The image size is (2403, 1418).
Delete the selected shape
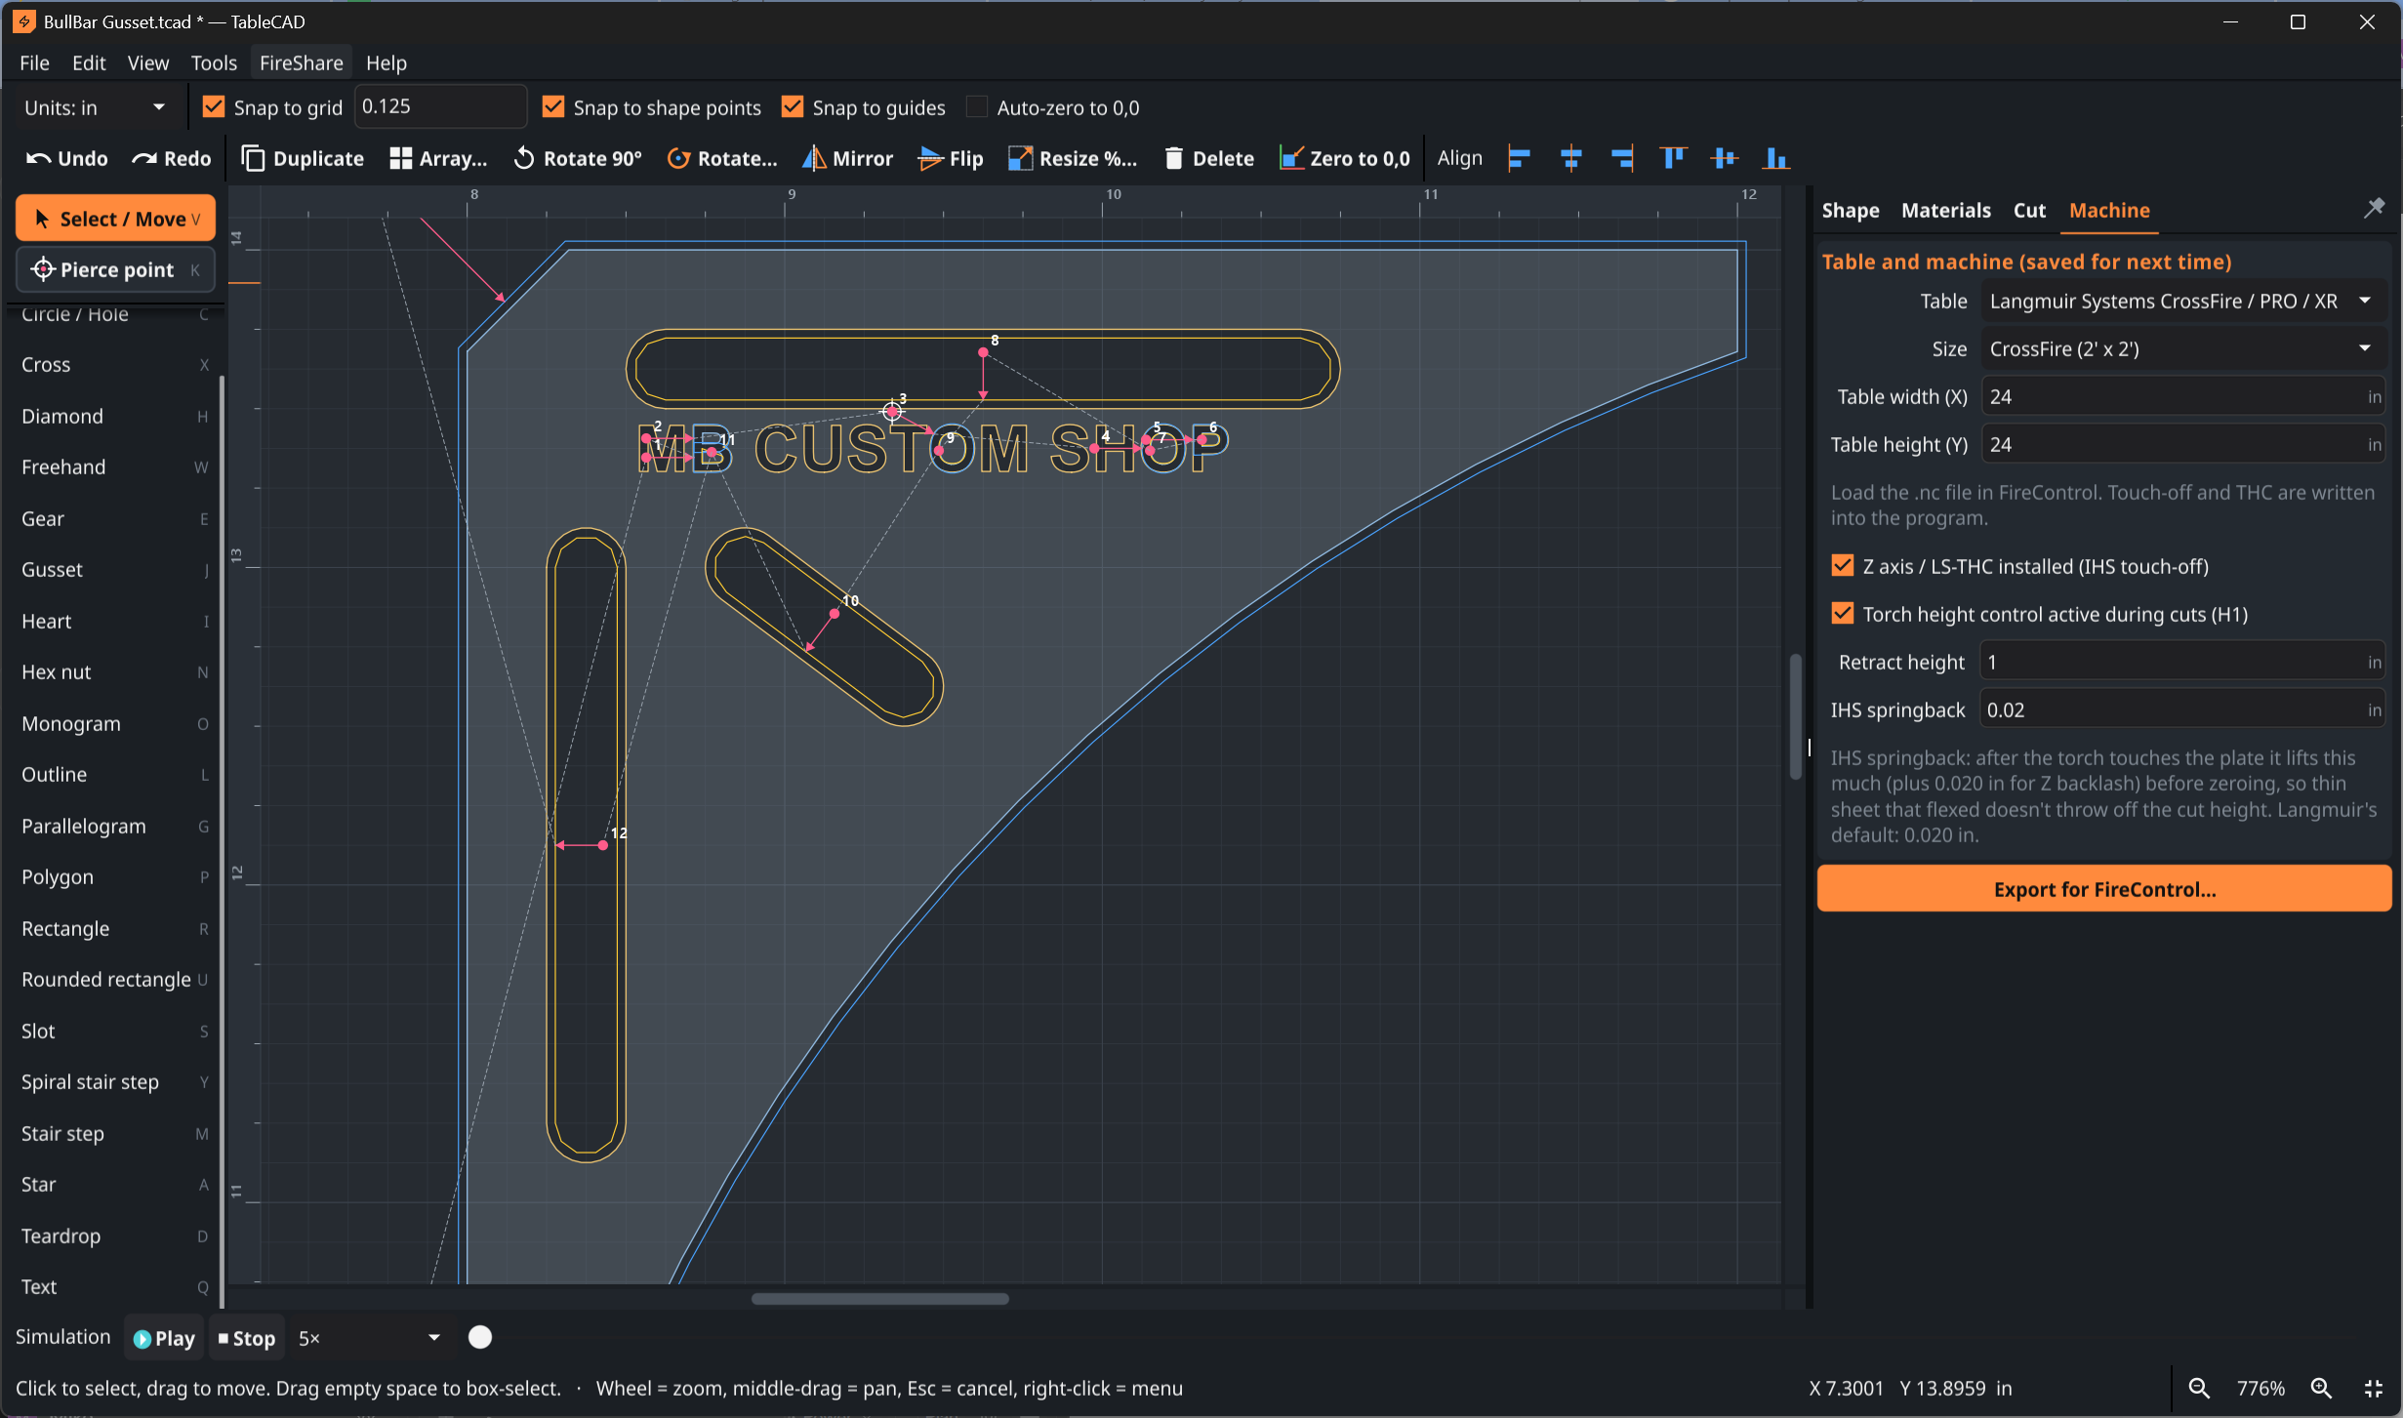click(1209, 158)
